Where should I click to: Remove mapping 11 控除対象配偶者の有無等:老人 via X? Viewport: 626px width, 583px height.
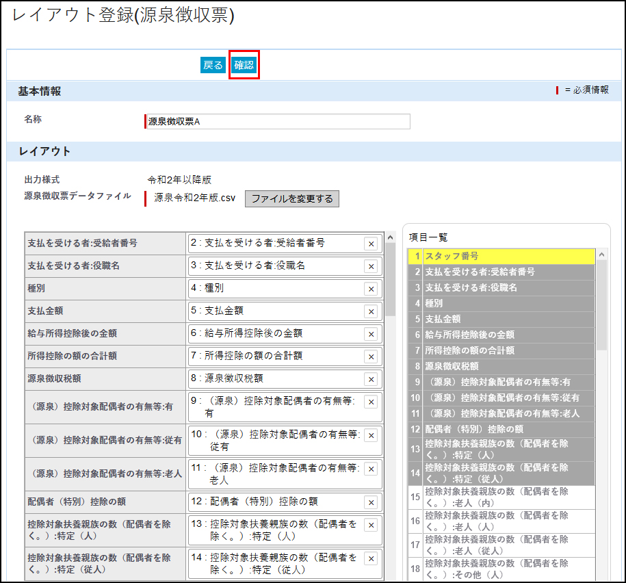(371, 469)
